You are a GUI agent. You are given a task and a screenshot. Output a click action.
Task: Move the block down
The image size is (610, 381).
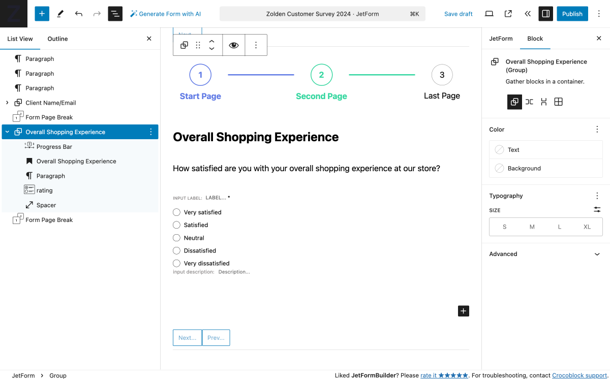[x=211, y=49]
